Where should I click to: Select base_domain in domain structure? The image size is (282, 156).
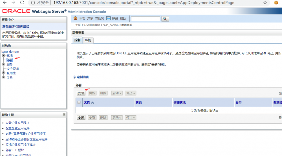[10, 51]
